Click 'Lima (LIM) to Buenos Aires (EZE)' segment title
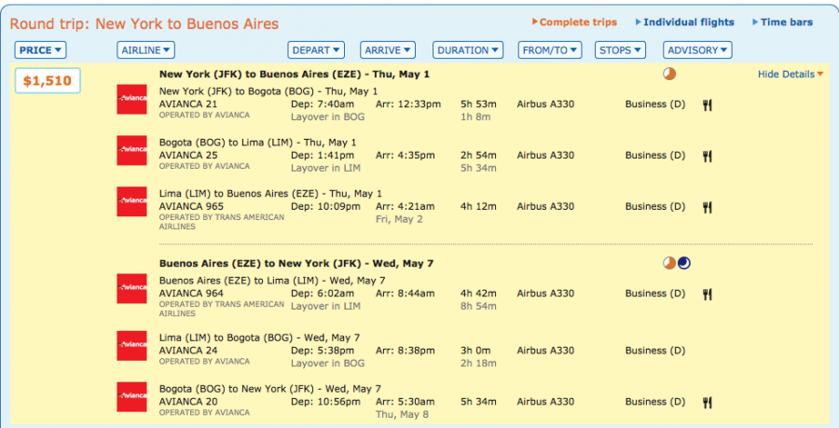Viewport: 839px width, 428px height. click(x=270, y=194)
